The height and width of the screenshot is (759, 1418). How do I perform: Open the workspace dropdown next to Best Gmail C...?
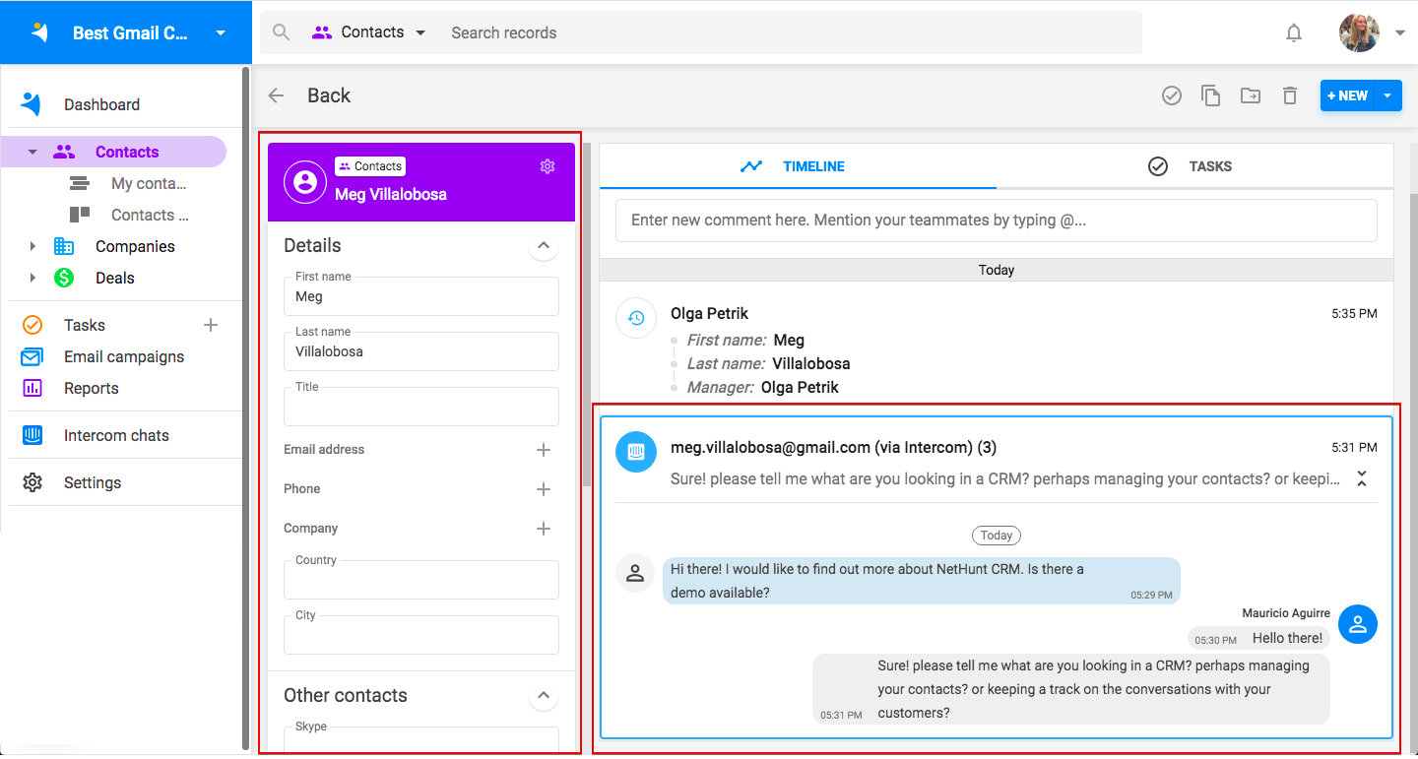221,32
